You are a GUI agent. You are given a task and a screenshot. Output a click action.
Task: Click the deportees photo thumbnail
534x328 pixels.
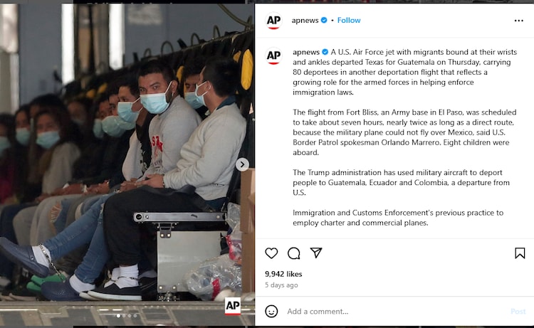click(x=127, y=165)
